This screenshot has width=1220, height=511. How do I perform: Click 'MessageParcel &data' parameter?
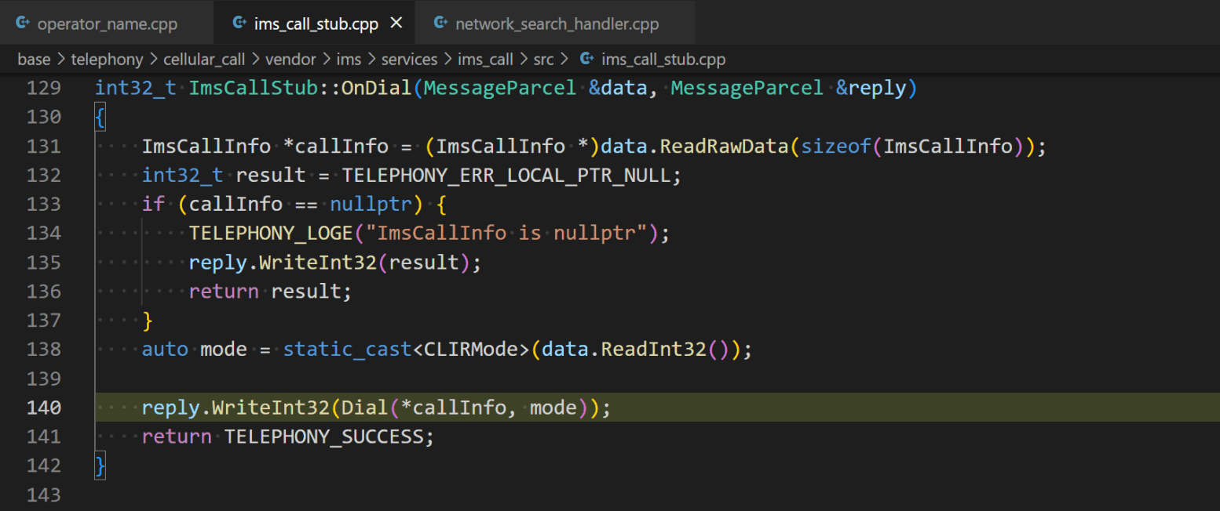pyautogui.click(x=535, y=88)
